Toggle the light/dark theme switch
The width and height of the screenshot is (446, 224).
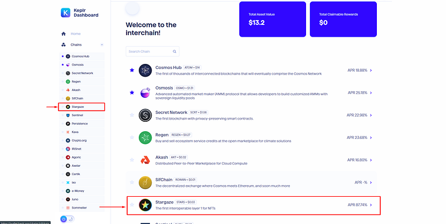(67, 219)
